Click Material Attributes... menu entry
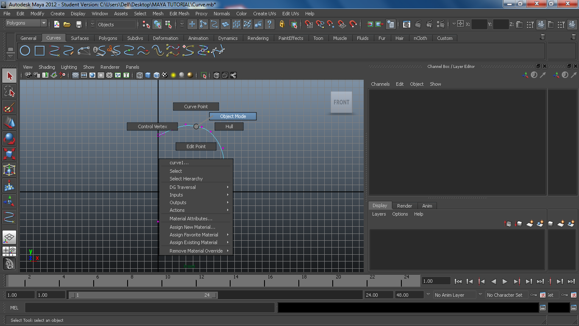Screen dimensions: 579x326 196,219
